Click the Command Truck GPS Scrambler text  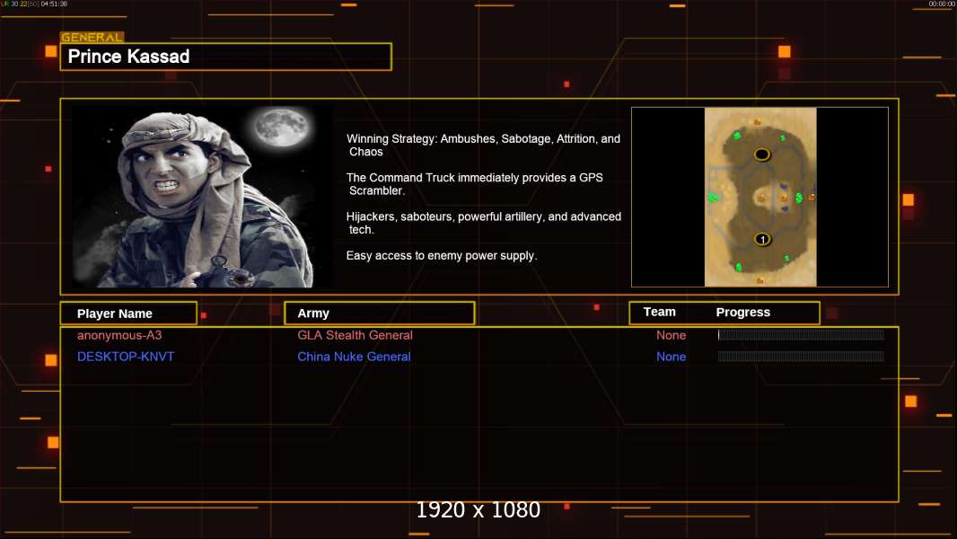tap(474, 184)
